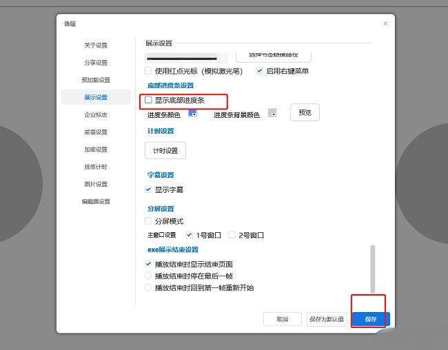Click the blue 保存 button
Image resolution: width=448 pixels, height=350 pixels.
[x=371, y=319]
